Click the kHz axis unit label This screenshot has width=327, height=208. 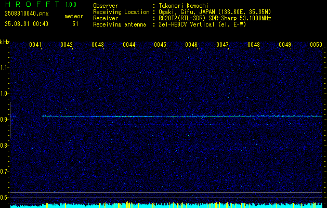[5, 42]
